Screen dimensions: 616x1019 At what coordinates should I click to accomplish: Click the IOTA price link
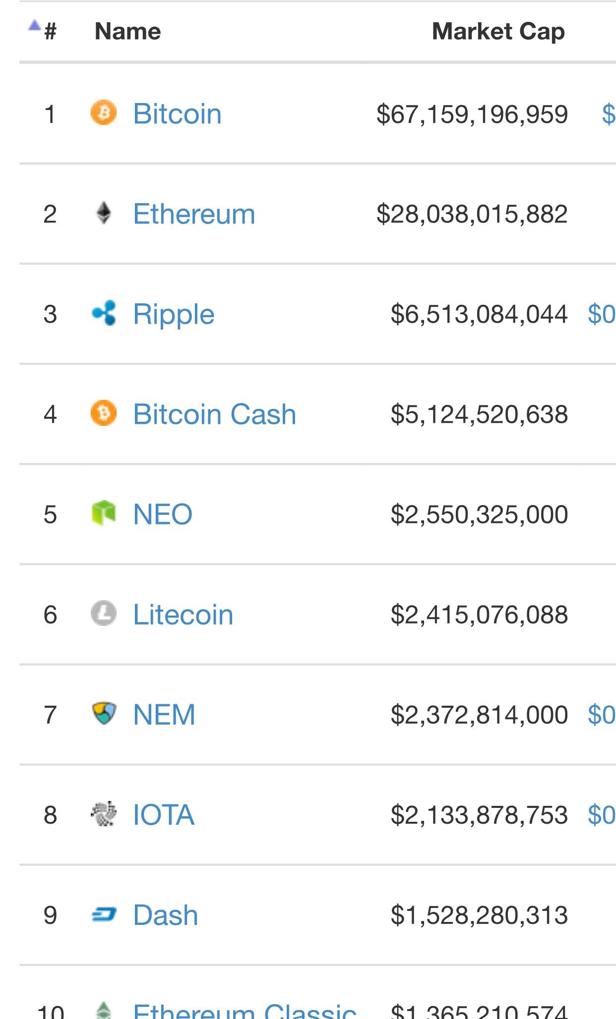click(601, 815)
